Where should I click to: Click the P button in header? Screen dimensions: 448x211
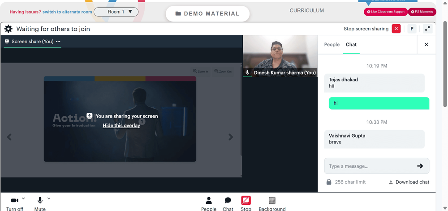[412, 29]
